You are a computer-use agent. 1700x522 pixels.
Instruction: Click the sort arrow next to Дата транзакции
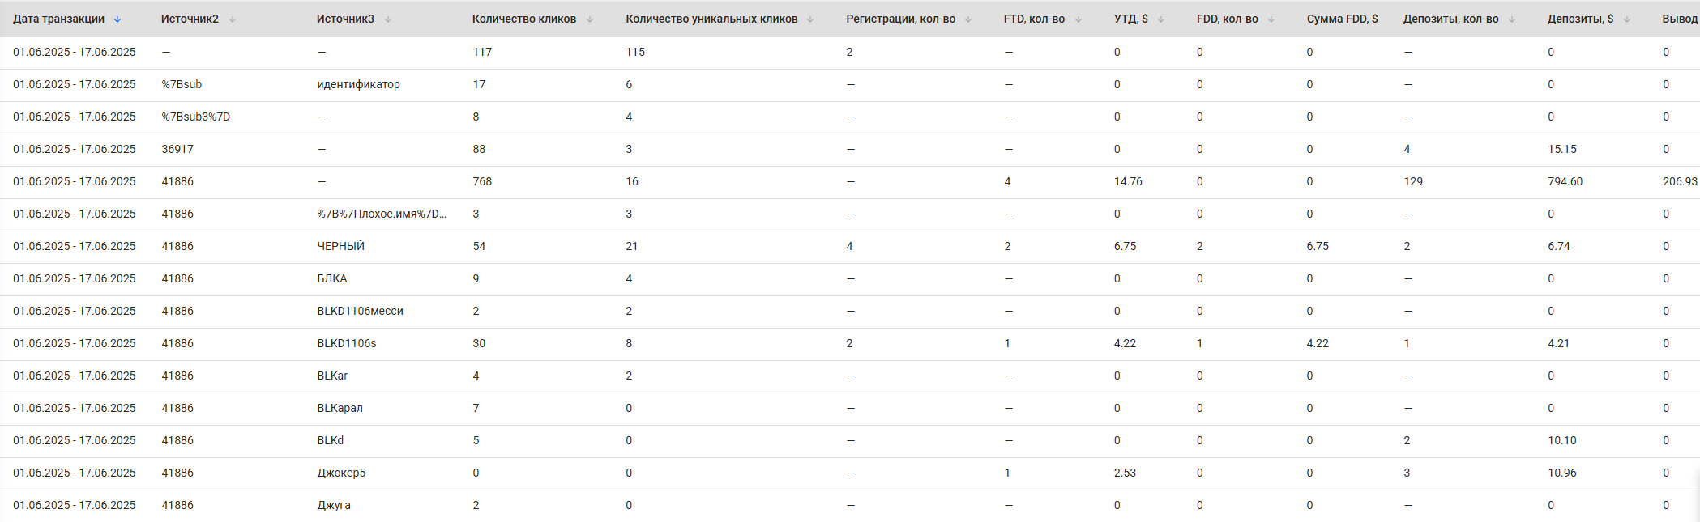pyautogui.click(x=117, y=19)
